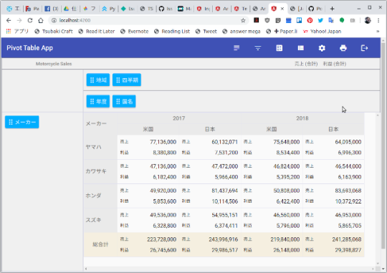Screen dimensions: 387x273
Task: Show more bookmarks via chevron
Action: pos(378,32)
